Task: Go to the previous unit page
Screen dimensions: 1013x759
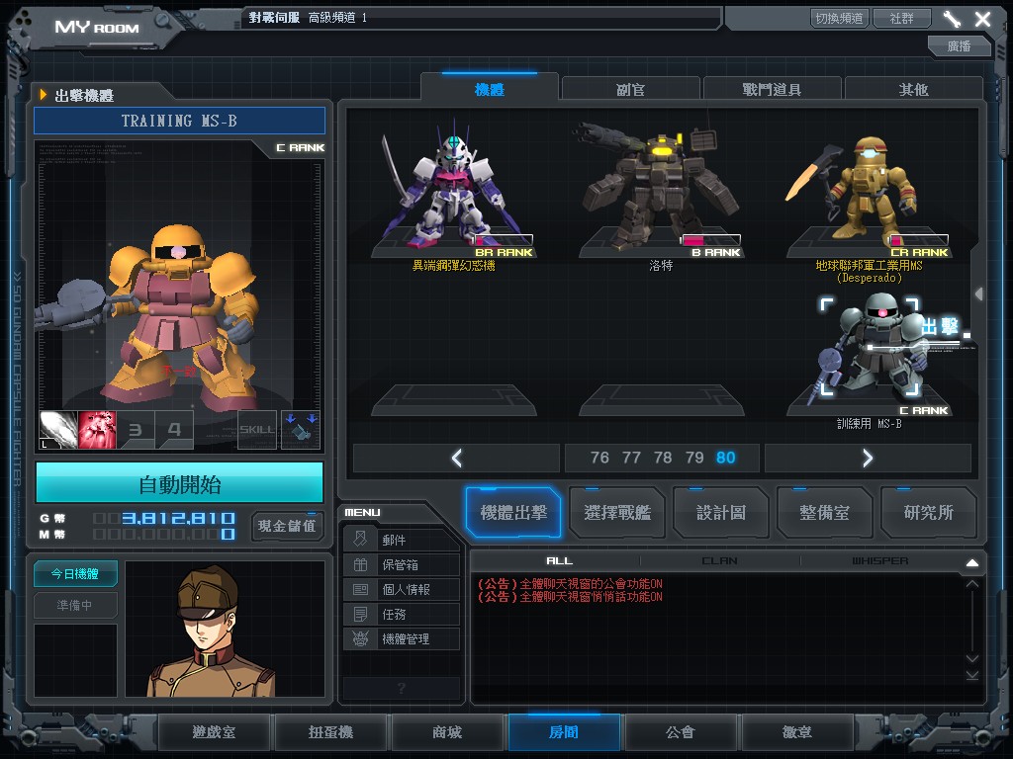Action: 456,459
